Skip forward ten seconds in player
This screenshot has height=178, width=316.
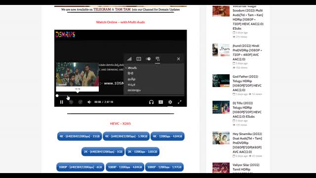point(80,102)
